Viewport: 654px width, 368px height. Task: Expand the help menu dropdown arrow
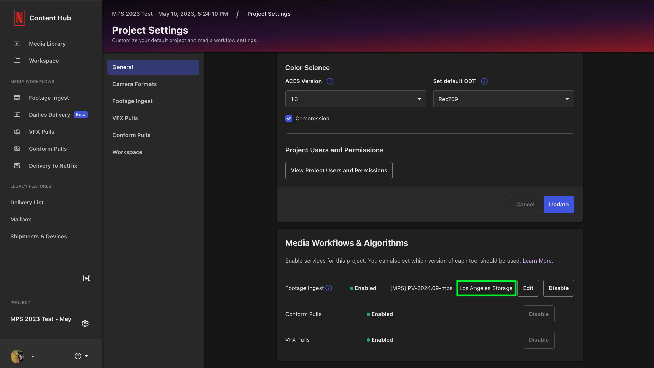point(87,356)
